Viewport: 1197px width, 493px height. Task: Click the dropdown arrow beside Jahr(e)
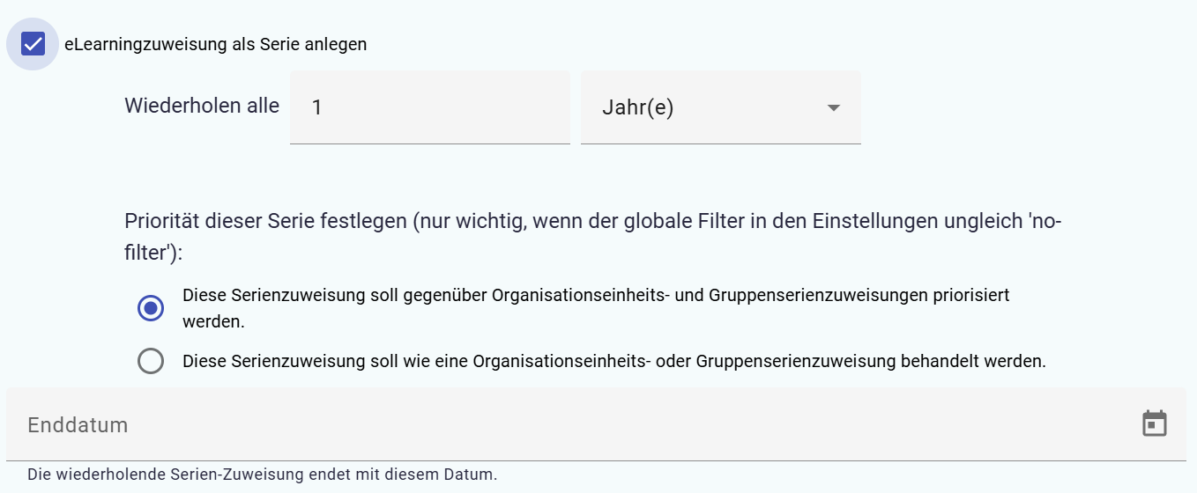tap(833, 107)
